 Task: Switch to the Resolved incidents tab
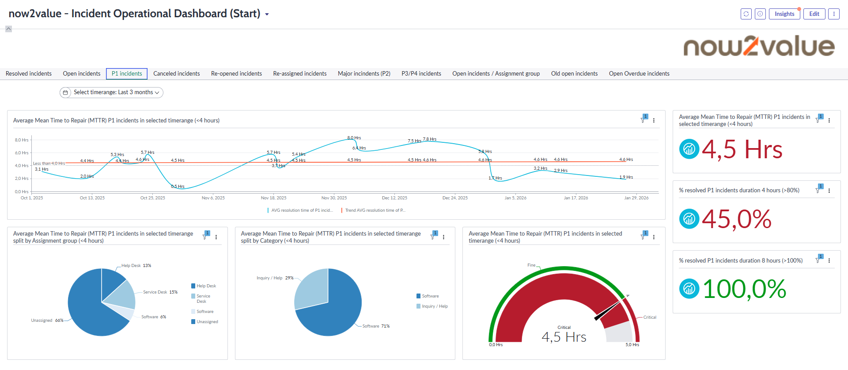point(29,74)
